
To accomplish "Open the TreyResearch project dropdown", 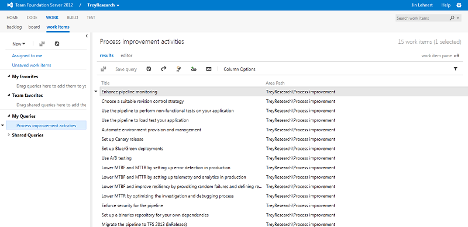I will (x=104, y=5).
